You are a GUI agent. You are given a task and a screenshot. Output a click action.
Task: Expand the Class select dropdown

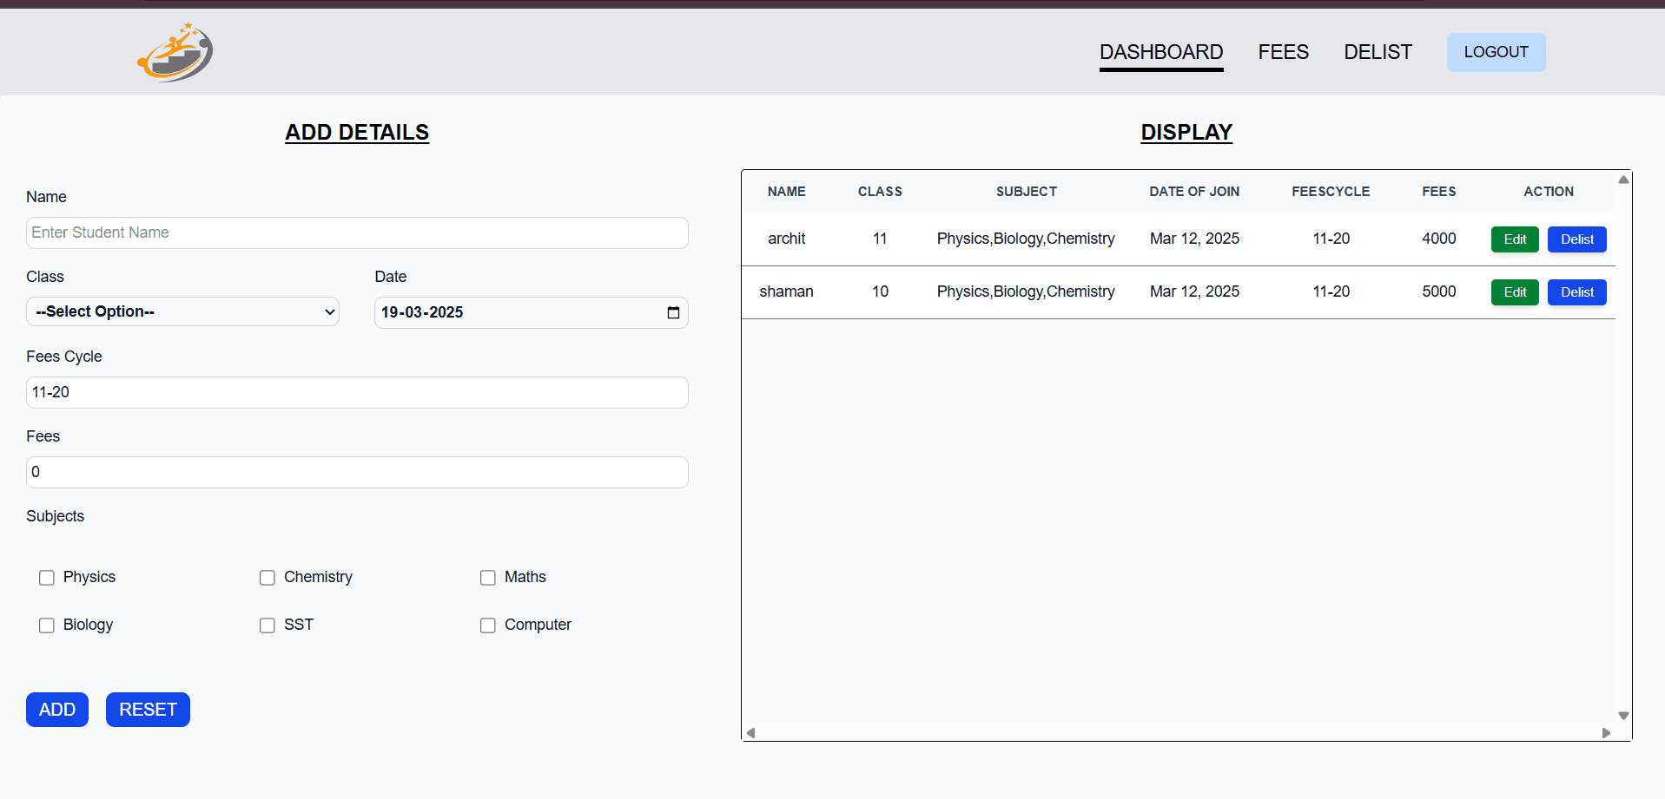[x=182, y=311]
